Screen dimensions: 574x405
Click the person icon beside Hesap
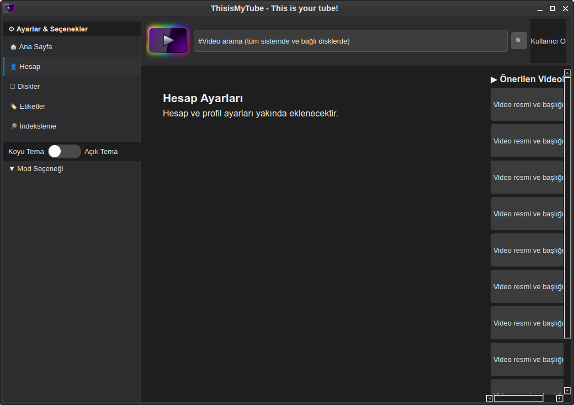coord(13,67)
